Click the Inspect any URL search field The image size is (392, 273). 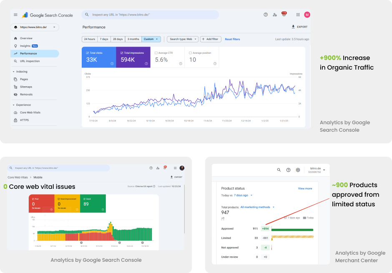(x=150, y=15)
